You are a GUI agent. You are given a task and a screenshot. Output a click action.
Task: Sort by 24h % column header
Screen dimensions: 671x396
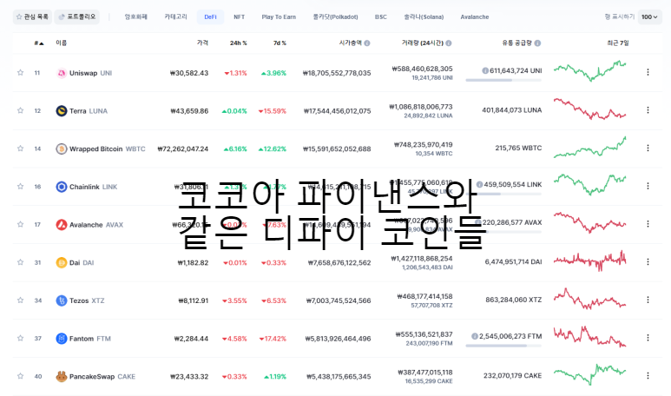coord(239,43)
